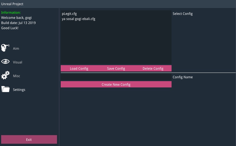Select pLegit.cfg in the config list
This screenshot has width=236, height=146.
click(x=69, y=14)
